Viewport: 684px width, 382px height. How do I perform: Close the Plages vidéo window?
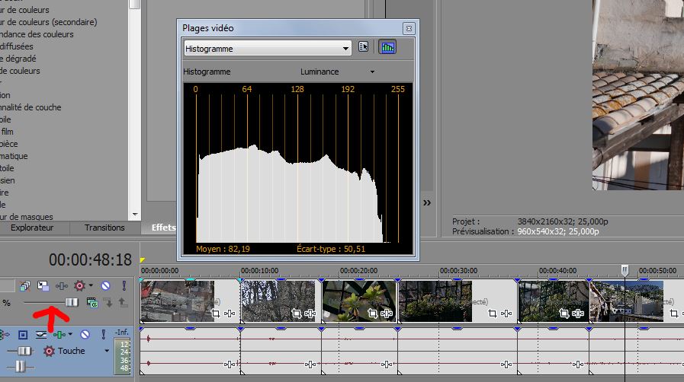click(409, 28)
